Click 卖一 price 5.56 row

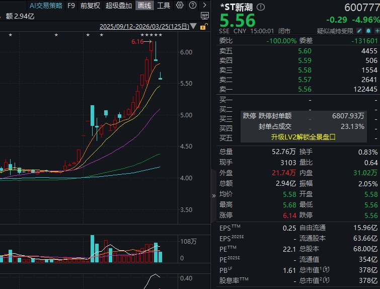298,89
